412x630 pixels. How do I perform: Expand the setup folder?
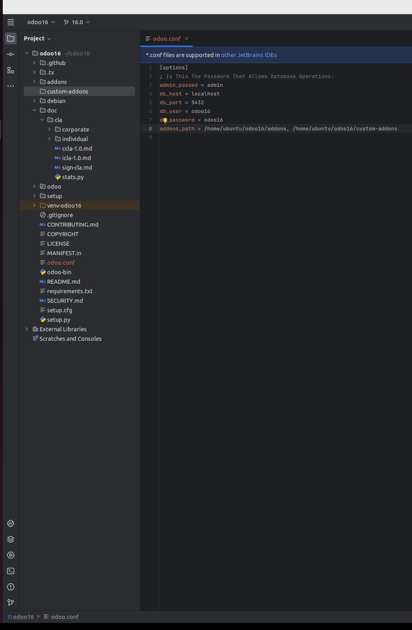coord(34,196)
